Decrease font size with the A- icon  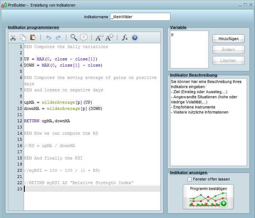click(x=99, y=37)
